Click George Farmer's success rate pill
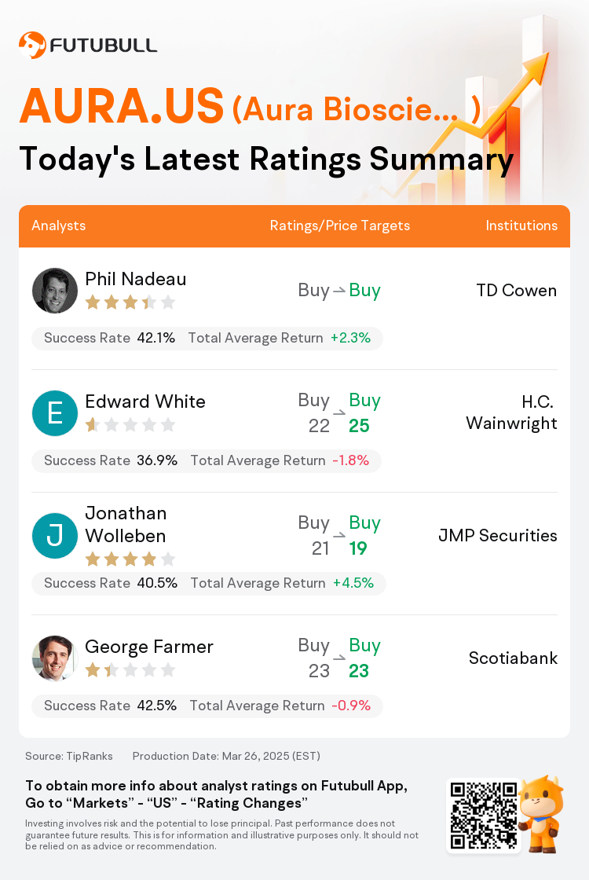Image resolution: width=589 pixels, height=880 pixels. [207, 706]
